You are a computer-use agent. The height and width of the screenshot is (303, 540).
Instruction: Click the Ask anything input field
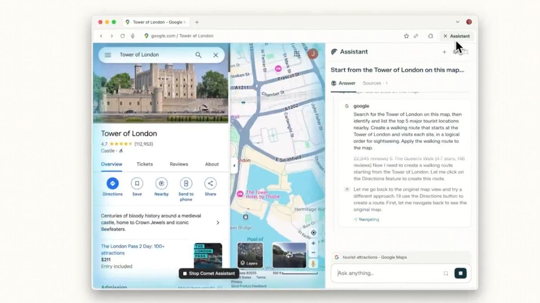click(x=388, y=273)
